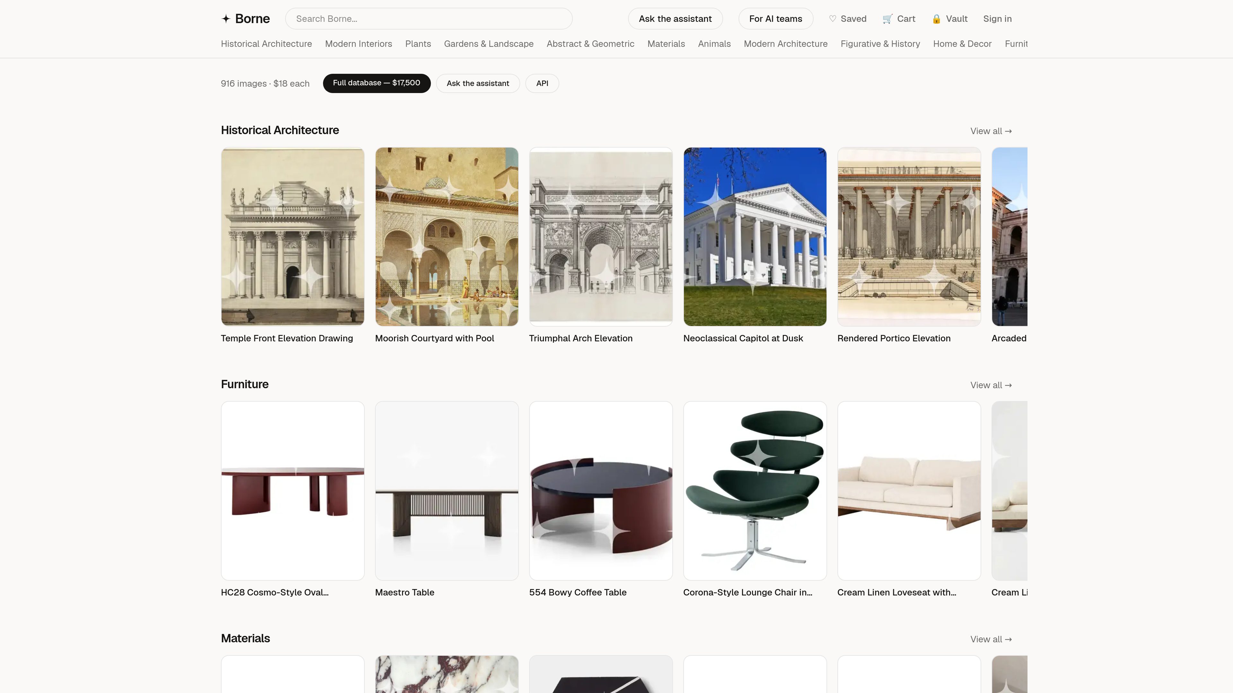View all Furniture images
The image size is (1233, 693).
click(x=990, y=385)
